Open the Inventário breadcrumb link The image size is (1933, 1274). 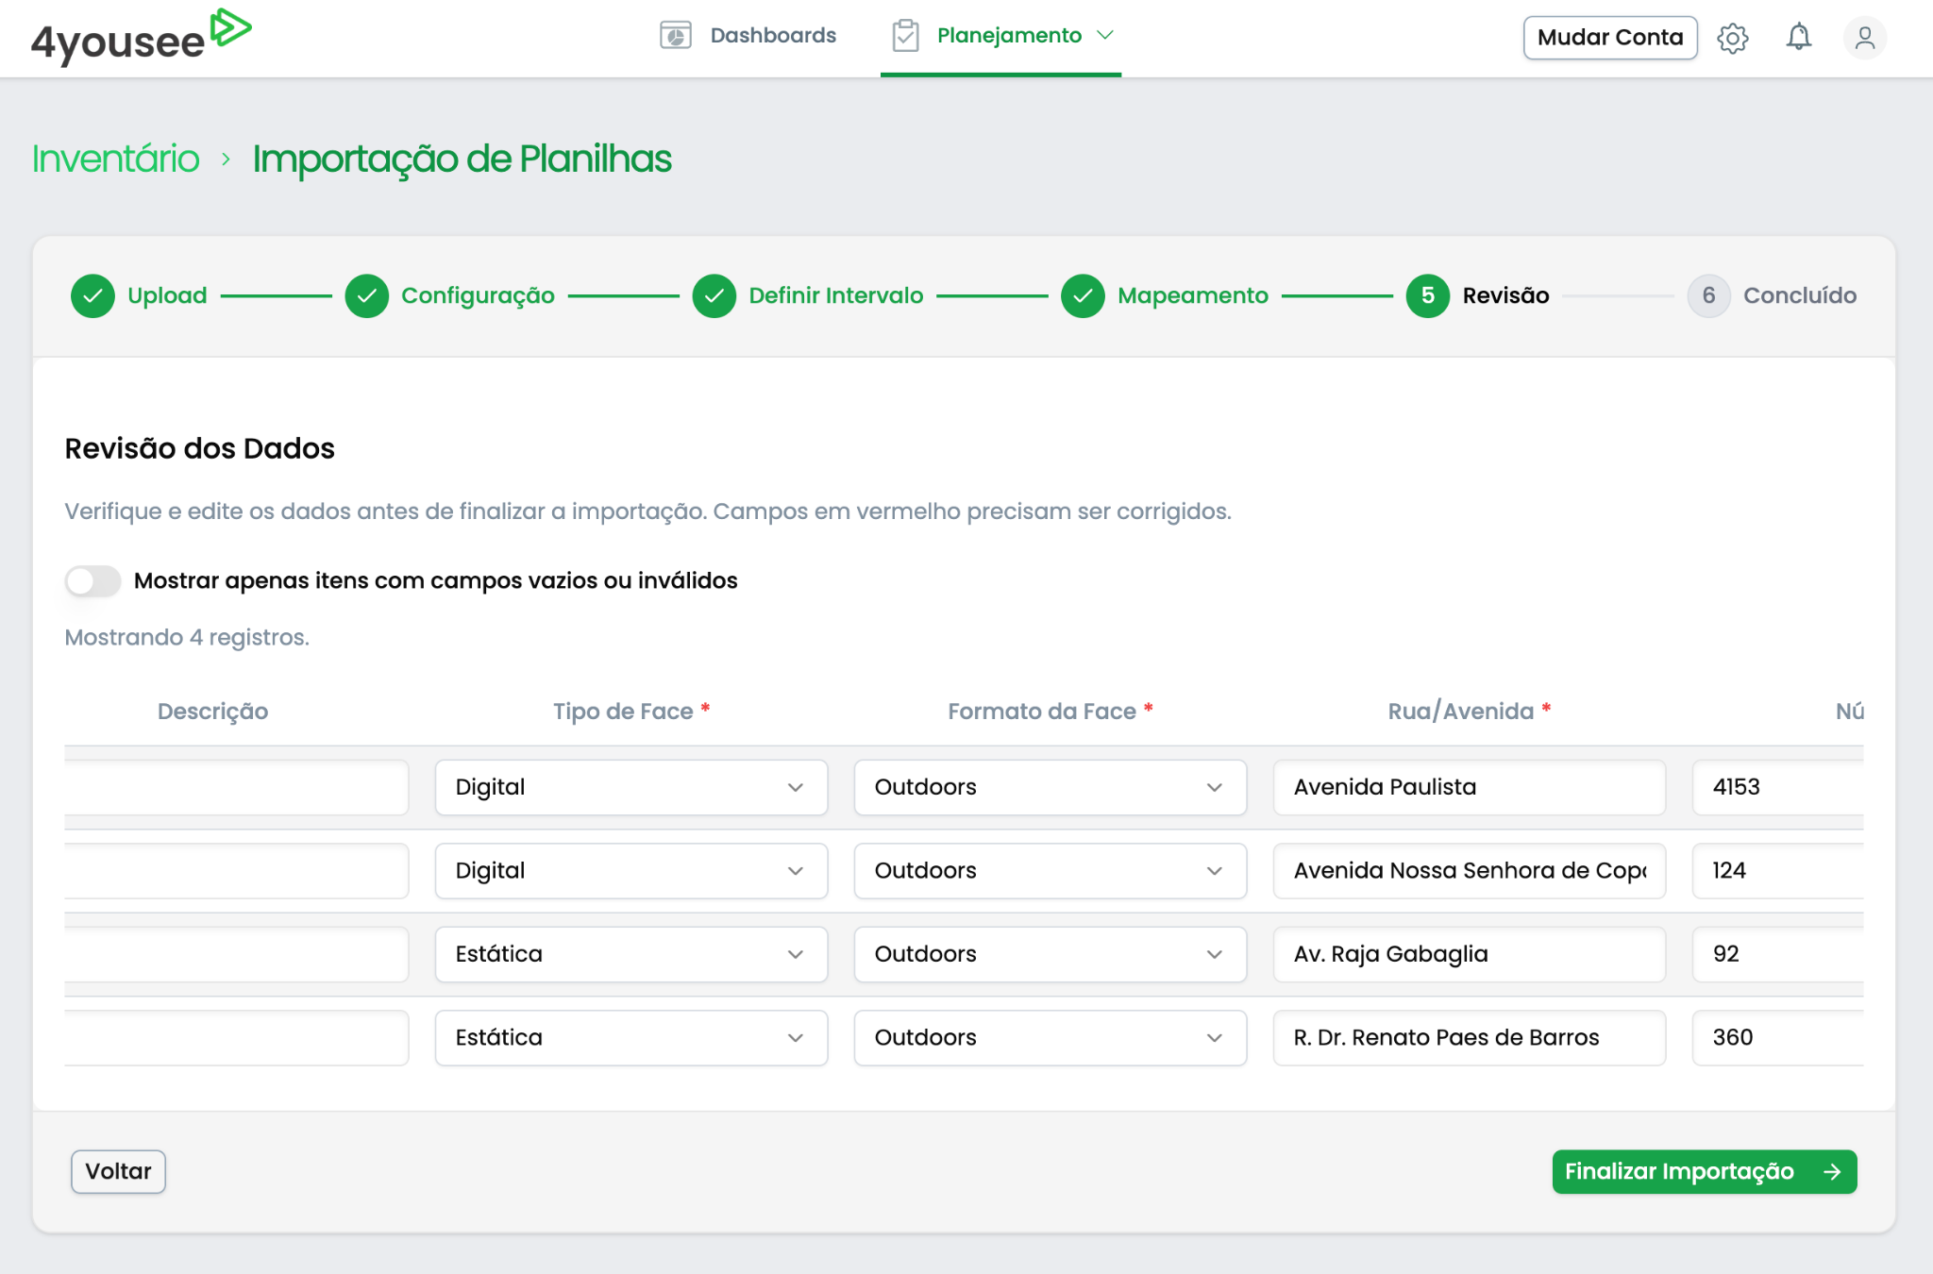coord(116,159)
